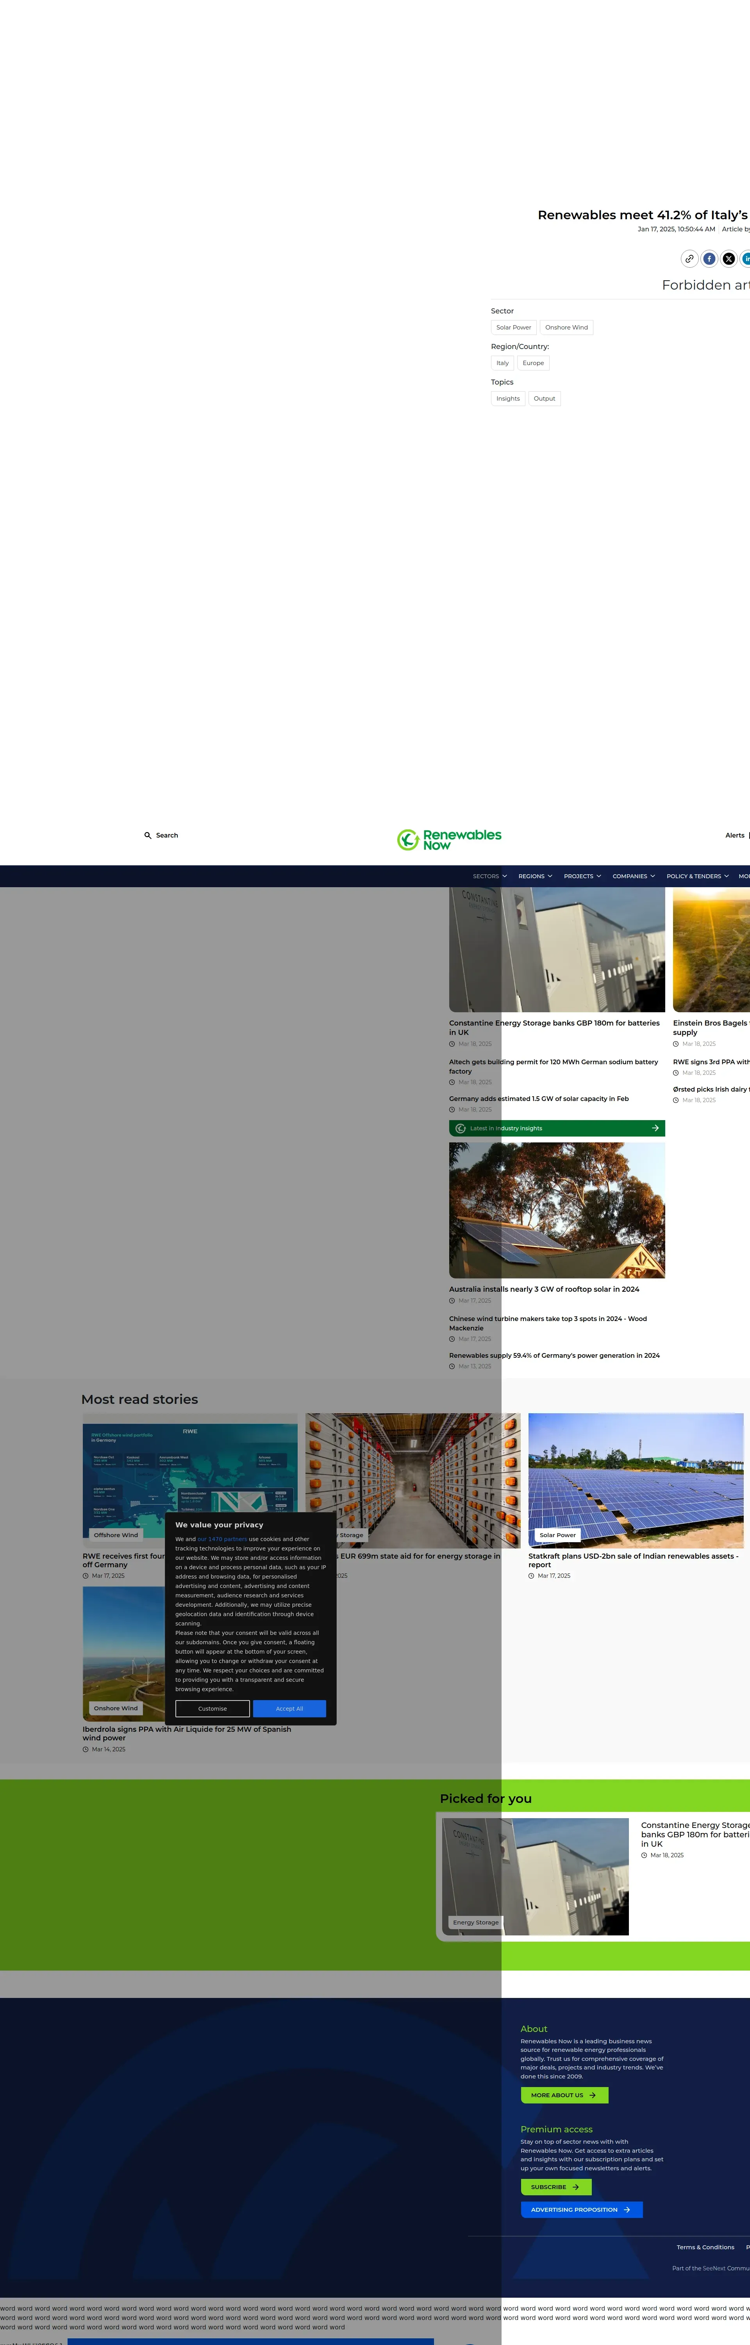Open Customise cookie settings
This screenshot has width=750, height=2345.
[212, 1709]
